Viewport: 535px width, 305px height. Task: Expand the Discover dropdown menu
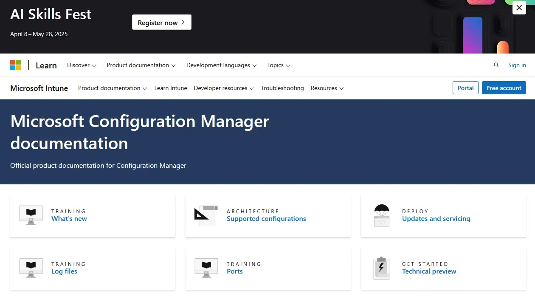[82, 65]
